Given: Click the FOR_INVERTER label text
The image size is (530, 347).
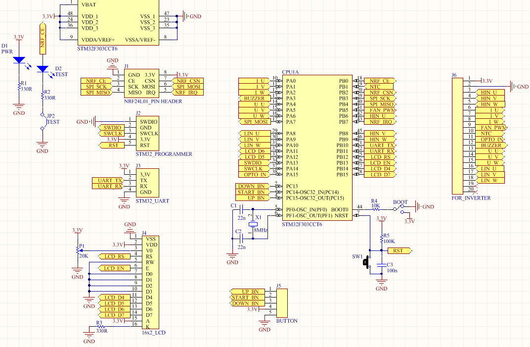Looking at the screenshot, I should coord(471,198).
